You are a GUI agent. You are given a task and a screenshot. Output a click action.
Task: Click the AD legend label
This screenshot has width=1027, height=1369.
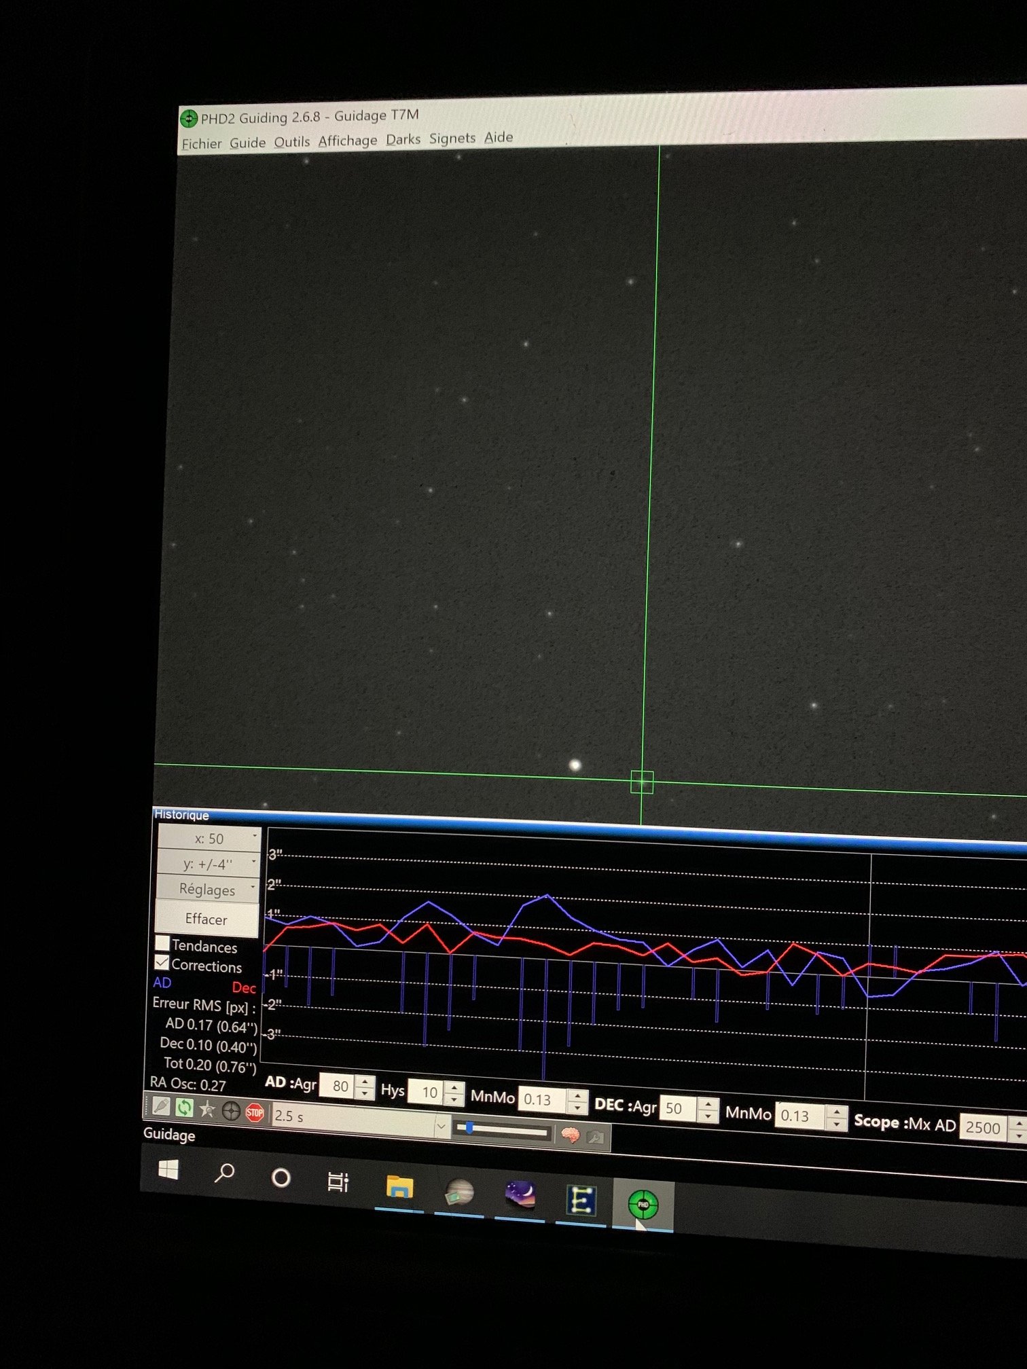[x=162, y=982]
